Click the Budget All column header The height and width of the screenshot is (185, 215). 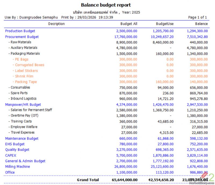[x=129, y=24]
